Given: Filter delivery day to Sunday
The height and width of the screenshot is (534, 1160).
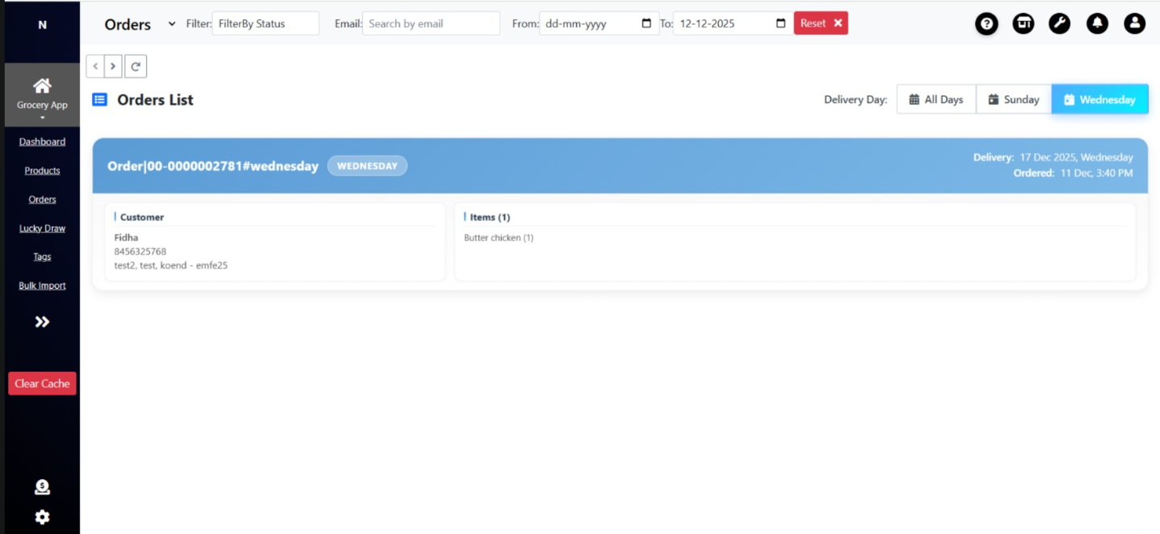Looking at the screenshot, I should pos(1013,99).
